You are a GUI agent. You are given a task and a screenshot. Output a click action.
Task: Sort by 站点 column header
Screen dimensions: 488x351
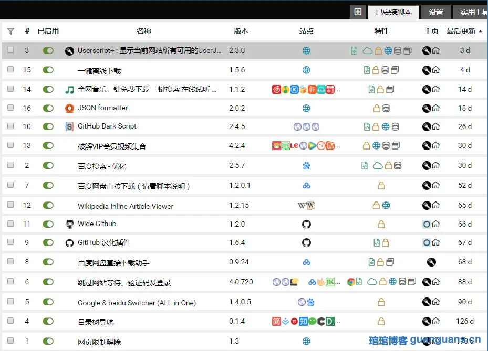click(x=306, y=31)
